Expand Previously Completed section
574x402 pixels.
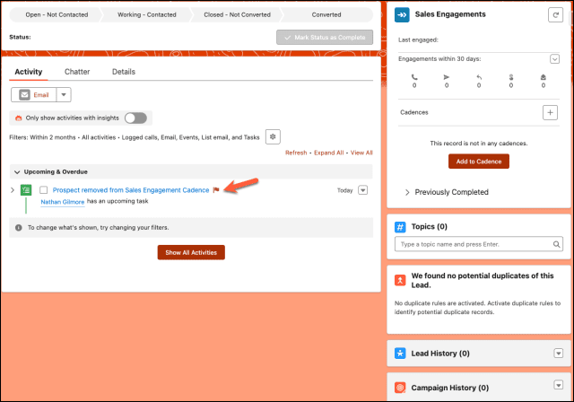tap(408, 192)
